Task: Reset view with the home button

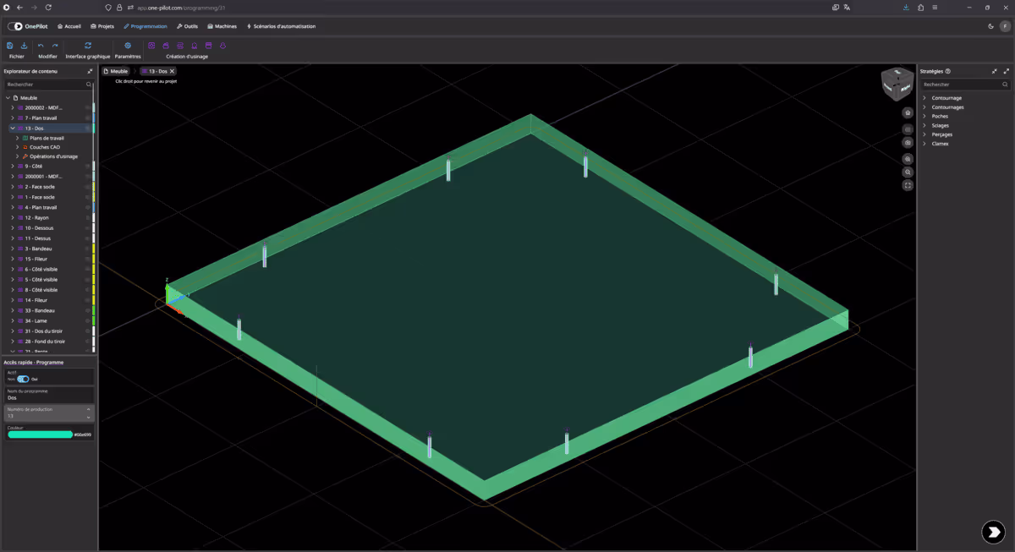Action: (x=908, y=112)
